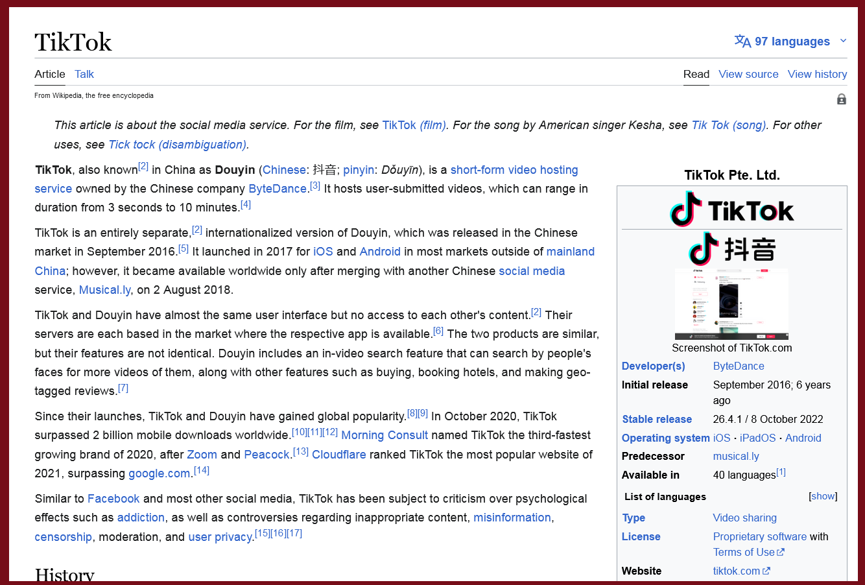
Task: Open the Chinese language link
Action: [284, 170]
